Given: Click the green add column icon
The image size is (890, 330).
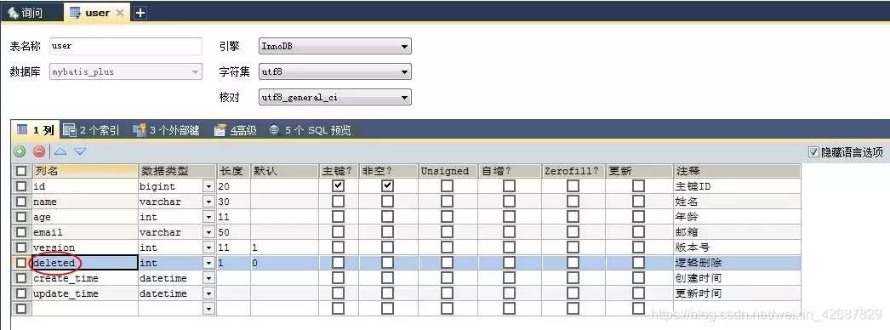Looking at the screenshot, I should click(x=20, y=151).
